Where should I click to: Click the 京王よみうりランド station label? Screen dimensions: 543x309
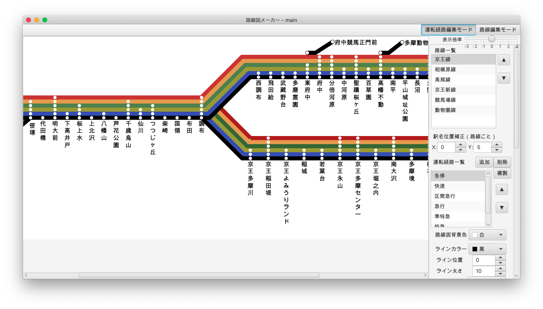[286, 193]
